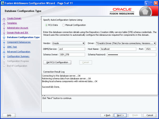This screenshot has height=119, width=159.
Task: Select the RCU Data radio button
Action: [x=46, y=25]
